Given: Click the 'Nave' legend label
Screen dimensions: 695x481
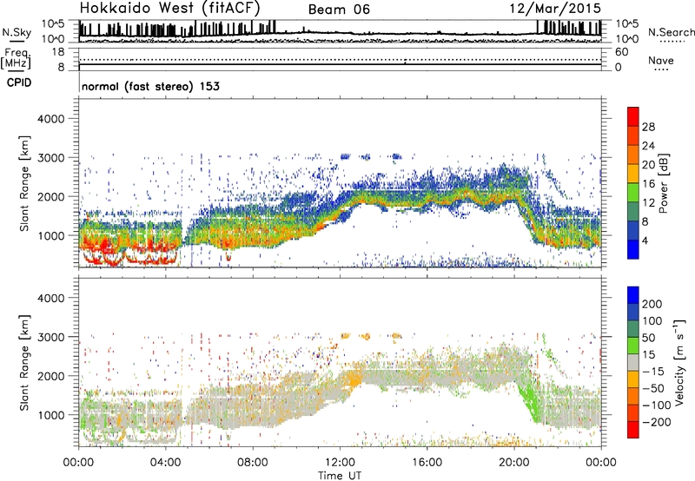Looking at the screenshot, I should coord(661,61).
